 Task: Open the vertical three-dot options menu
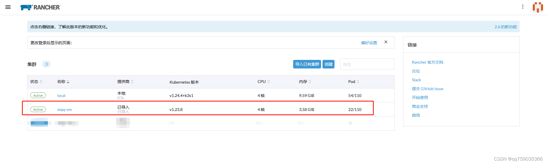(523, 7)
